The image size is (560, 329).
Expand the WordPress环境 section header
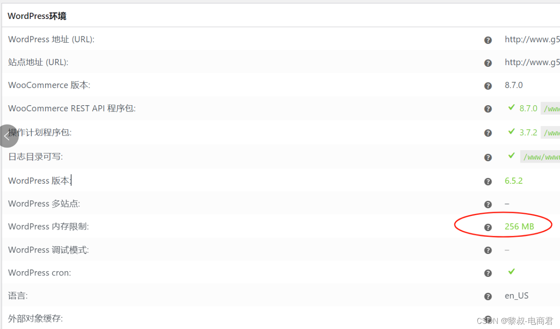[37, 16]
